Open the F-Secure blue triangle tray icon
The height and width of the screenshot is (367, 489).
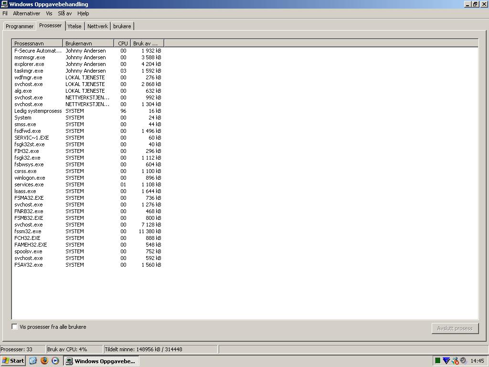tap(446, 361)
